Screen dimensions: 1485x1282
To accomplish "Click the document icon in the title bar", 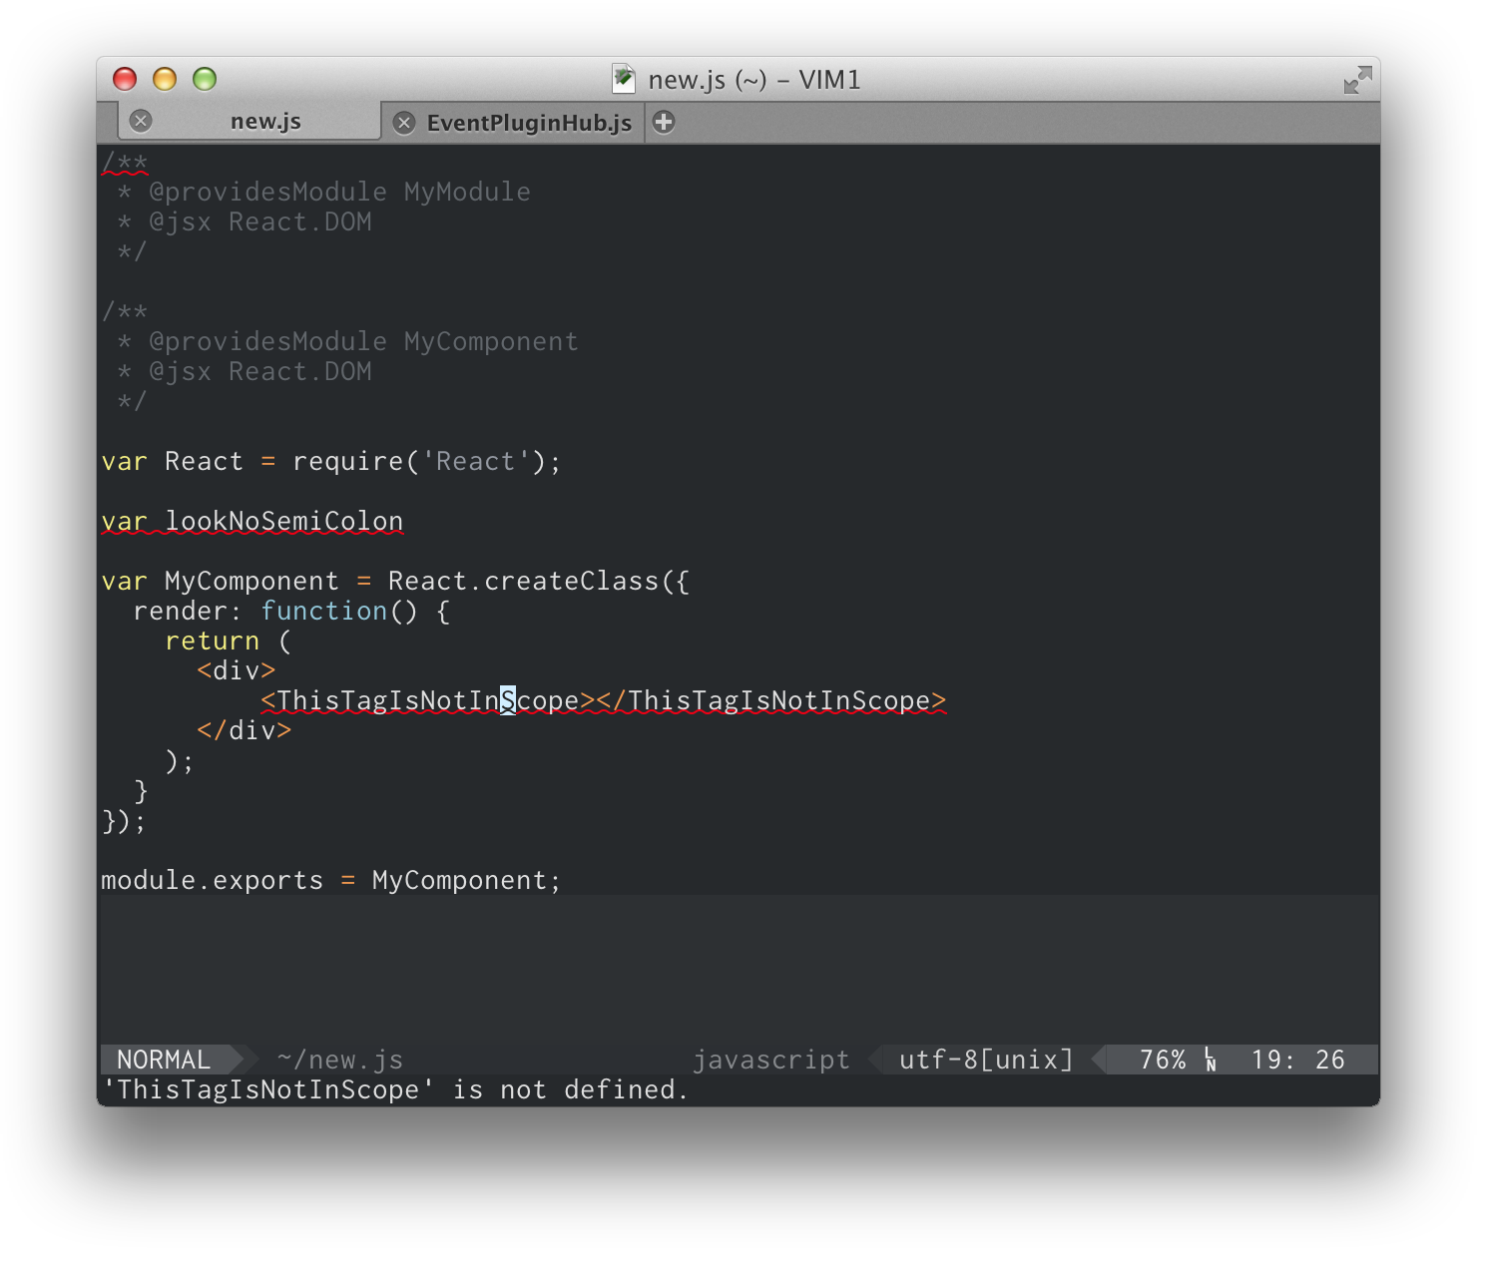I will pyautogui.click(x=624, y=79).
